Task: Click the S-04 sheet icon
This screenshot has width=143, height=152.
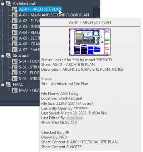Action: pyautogui.click(x=15, y=78)
